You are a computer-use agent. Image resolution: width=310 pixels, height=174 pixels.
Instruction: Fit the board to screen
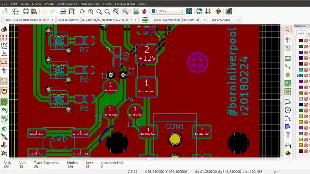107,11
